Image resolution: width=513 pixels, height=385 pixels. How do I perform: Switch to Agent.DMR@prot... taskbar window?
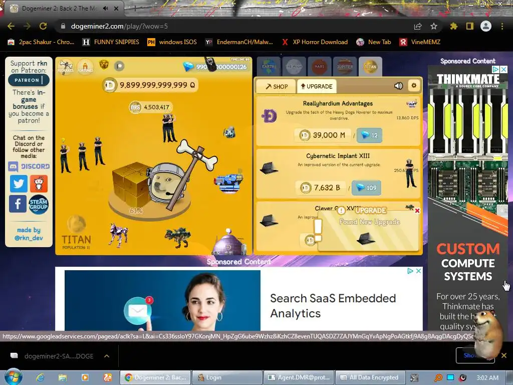pos(299,377)
